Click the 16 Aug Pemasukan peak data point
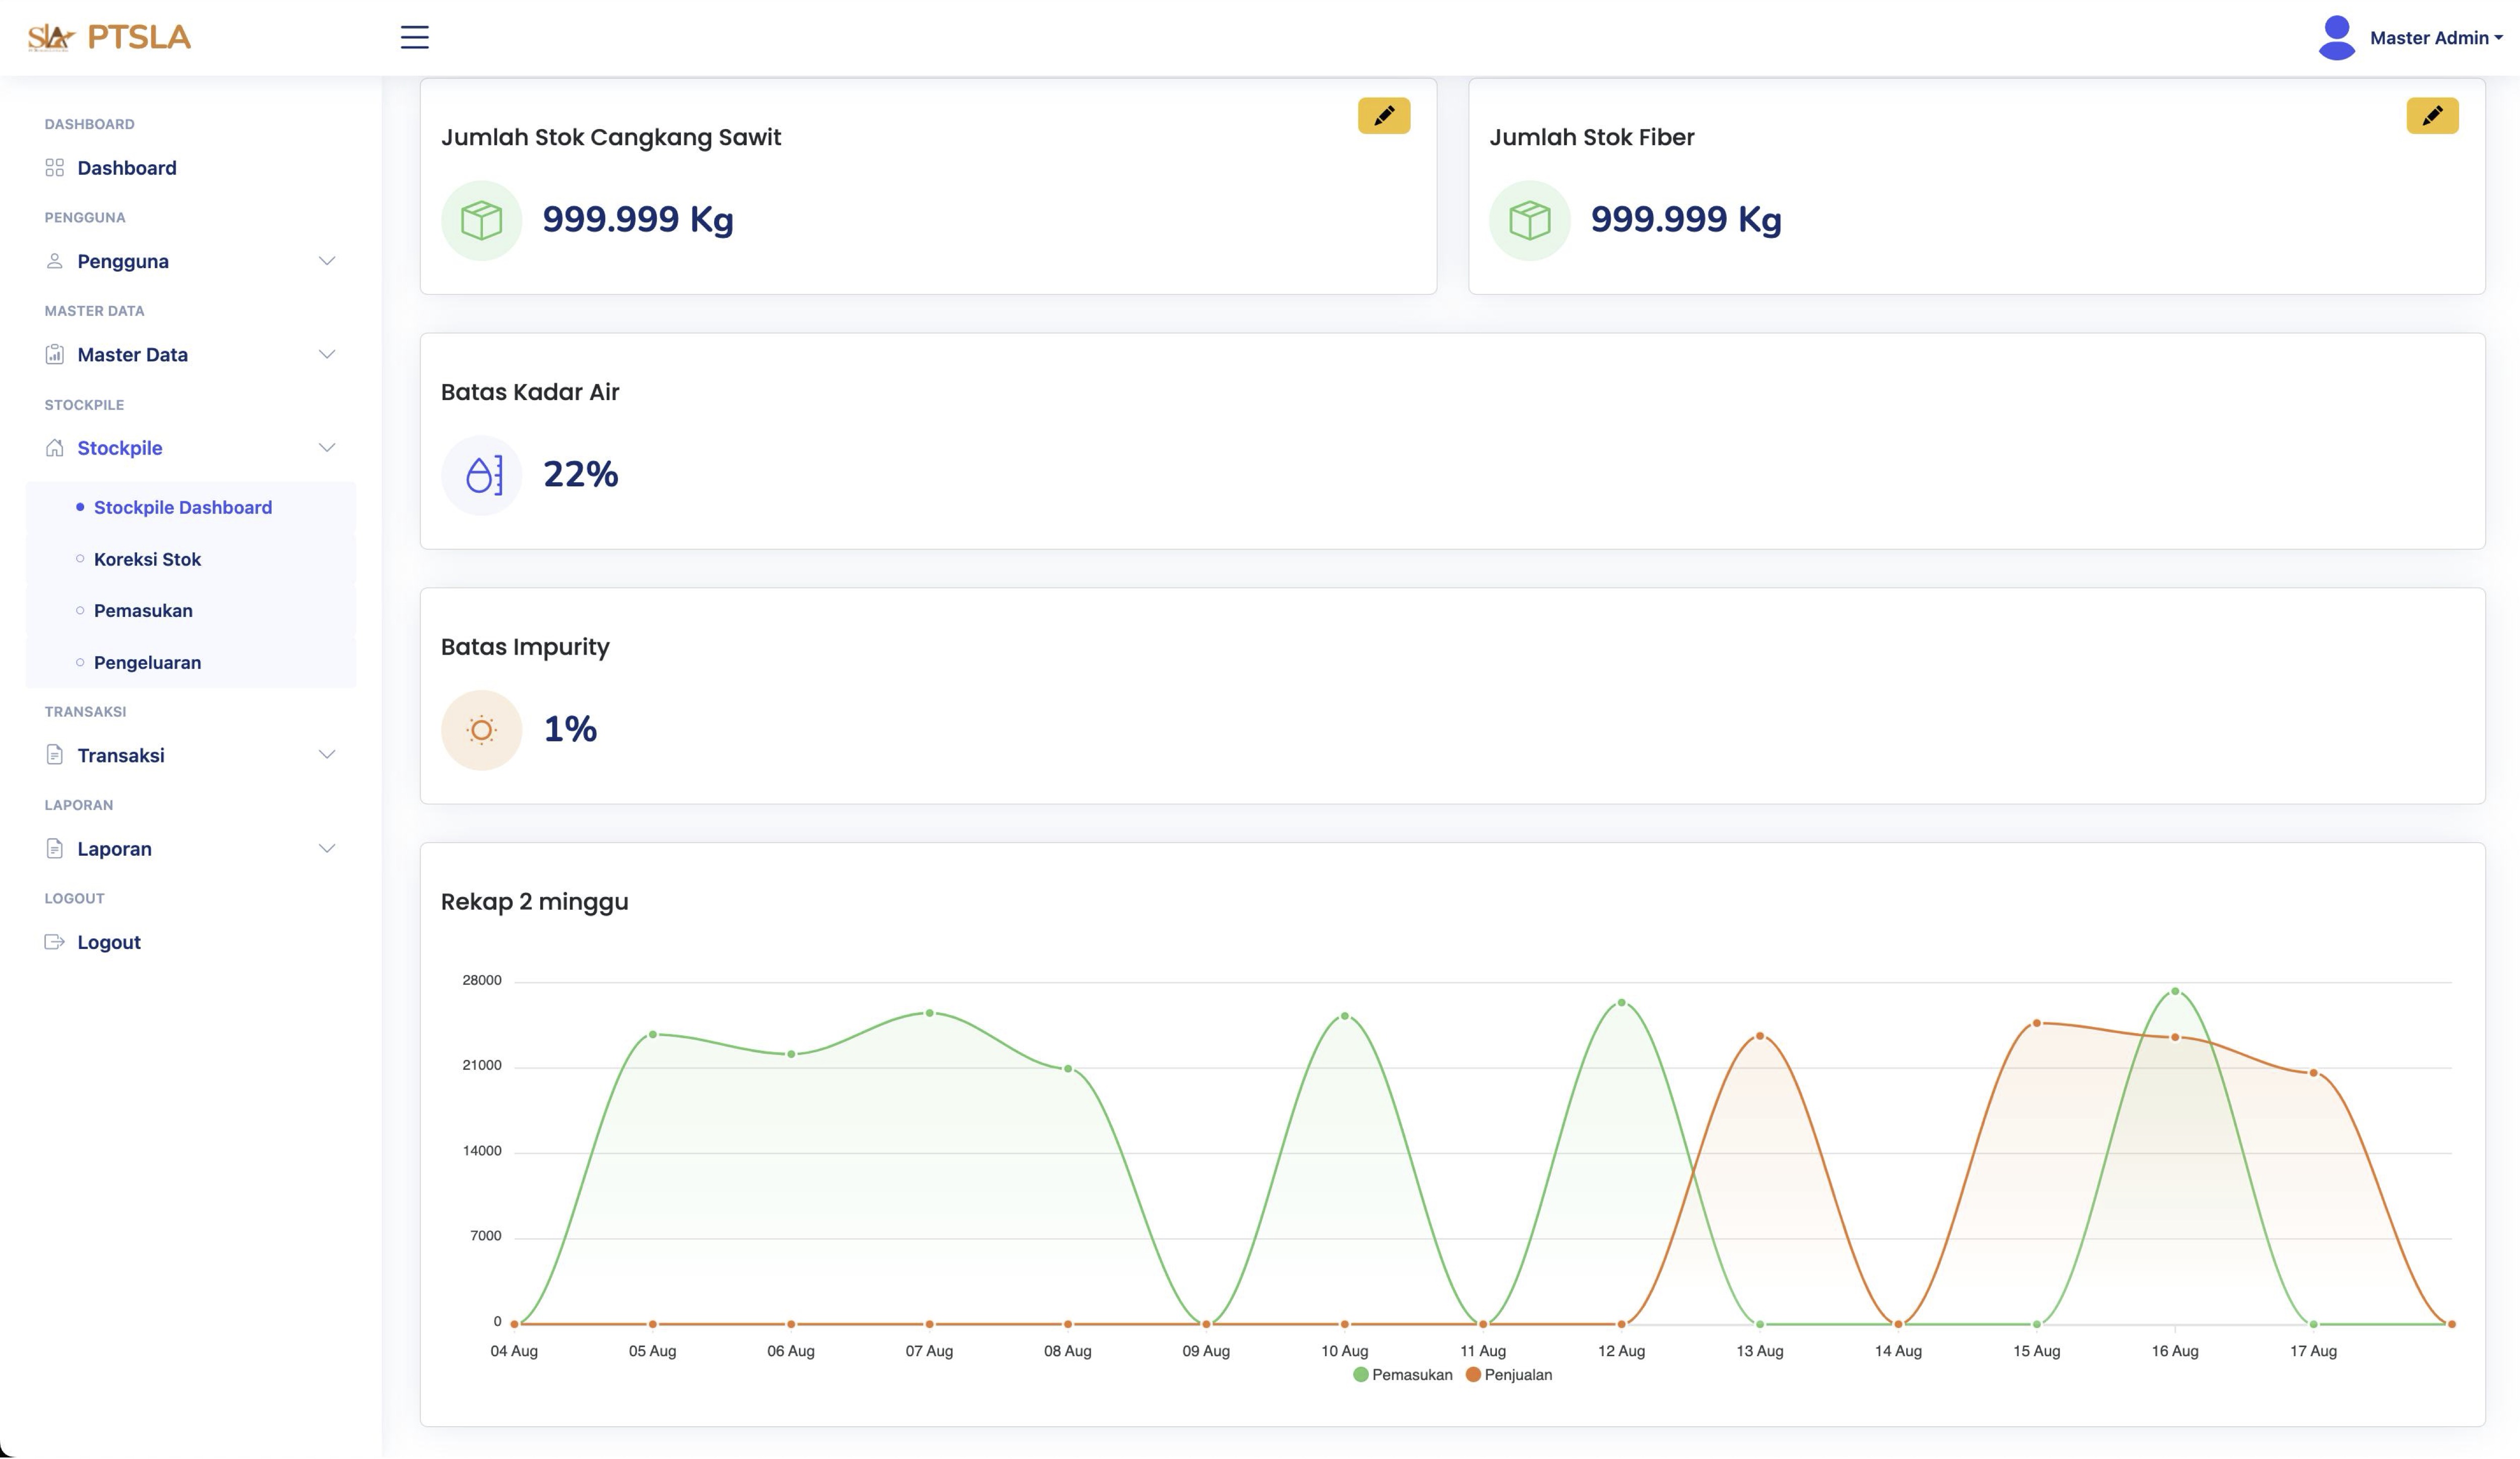Image resolution: width=2520 pixels, height=1459 pixels. [x=2175, y=991]
